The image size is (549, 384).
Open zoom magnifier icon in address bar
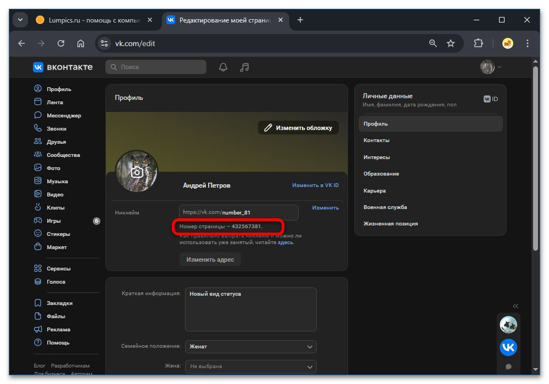433,43
